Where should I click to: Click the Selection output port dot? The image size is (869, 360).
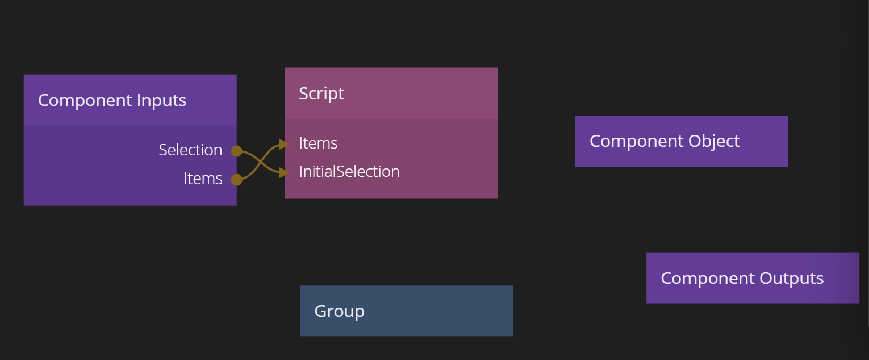click(x=237, y=151)
